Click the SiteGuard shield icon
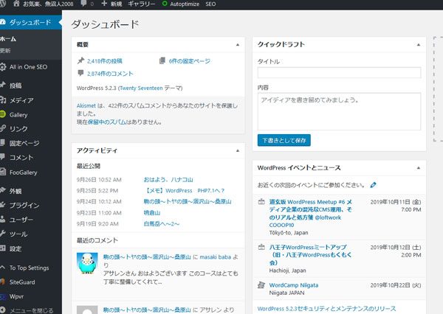This screenshot has width=443, height=314. [2, 282]
